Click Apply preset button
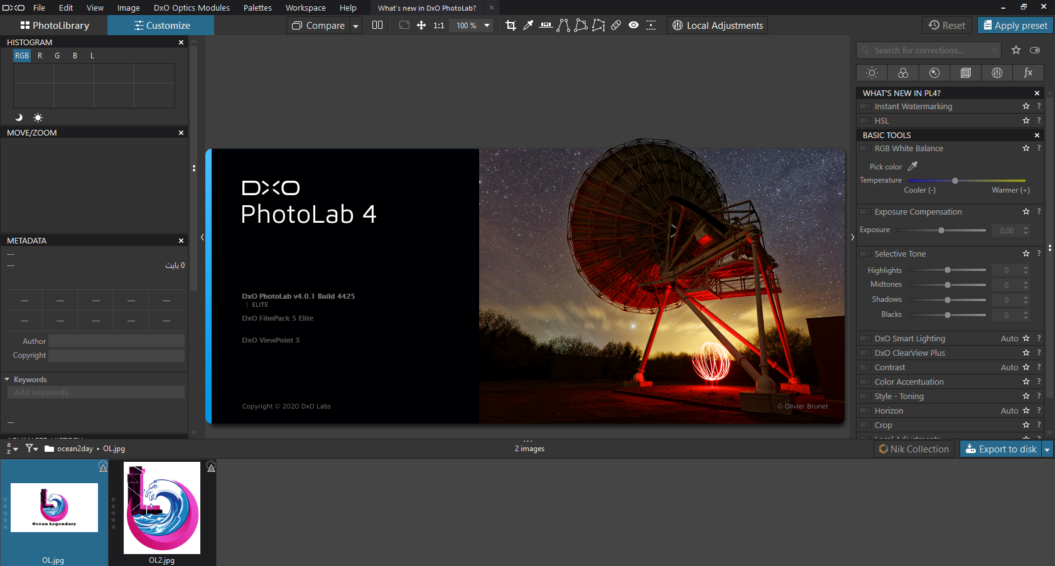The width and height of the screenshot is (1055, 566). (1015, 26)
